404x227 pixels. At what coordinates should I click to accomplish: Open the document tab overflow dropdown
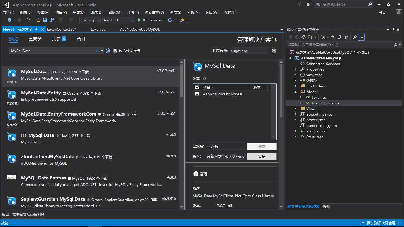tap(282, 30)
